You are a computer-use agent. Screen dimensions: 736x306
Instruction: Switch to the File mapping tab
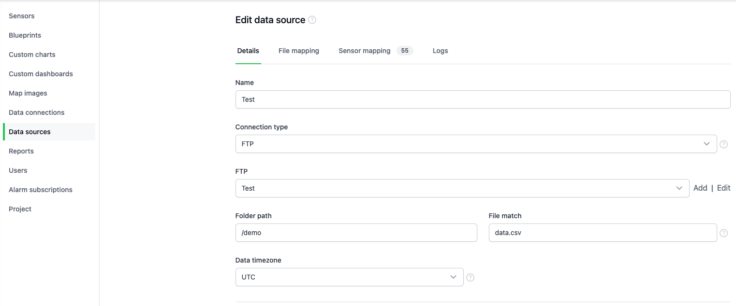click(x=298, y=51)
